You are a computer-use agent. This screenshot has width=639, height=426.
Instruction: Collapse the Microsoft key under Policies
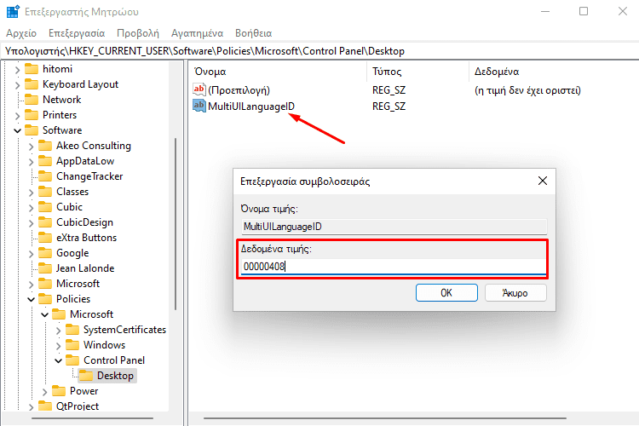coord(45,314)
